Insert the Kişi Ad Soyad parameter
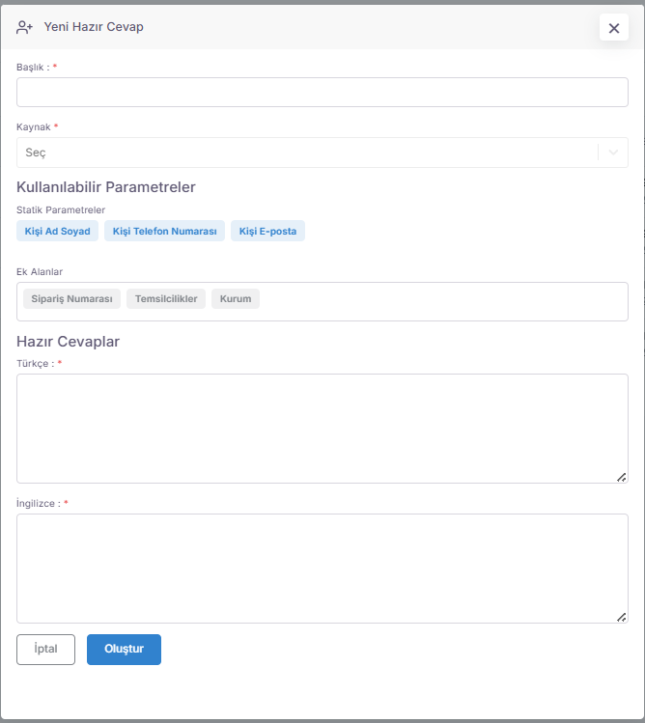The width and height of the screenshot is (645, 723). click(57, 231)
